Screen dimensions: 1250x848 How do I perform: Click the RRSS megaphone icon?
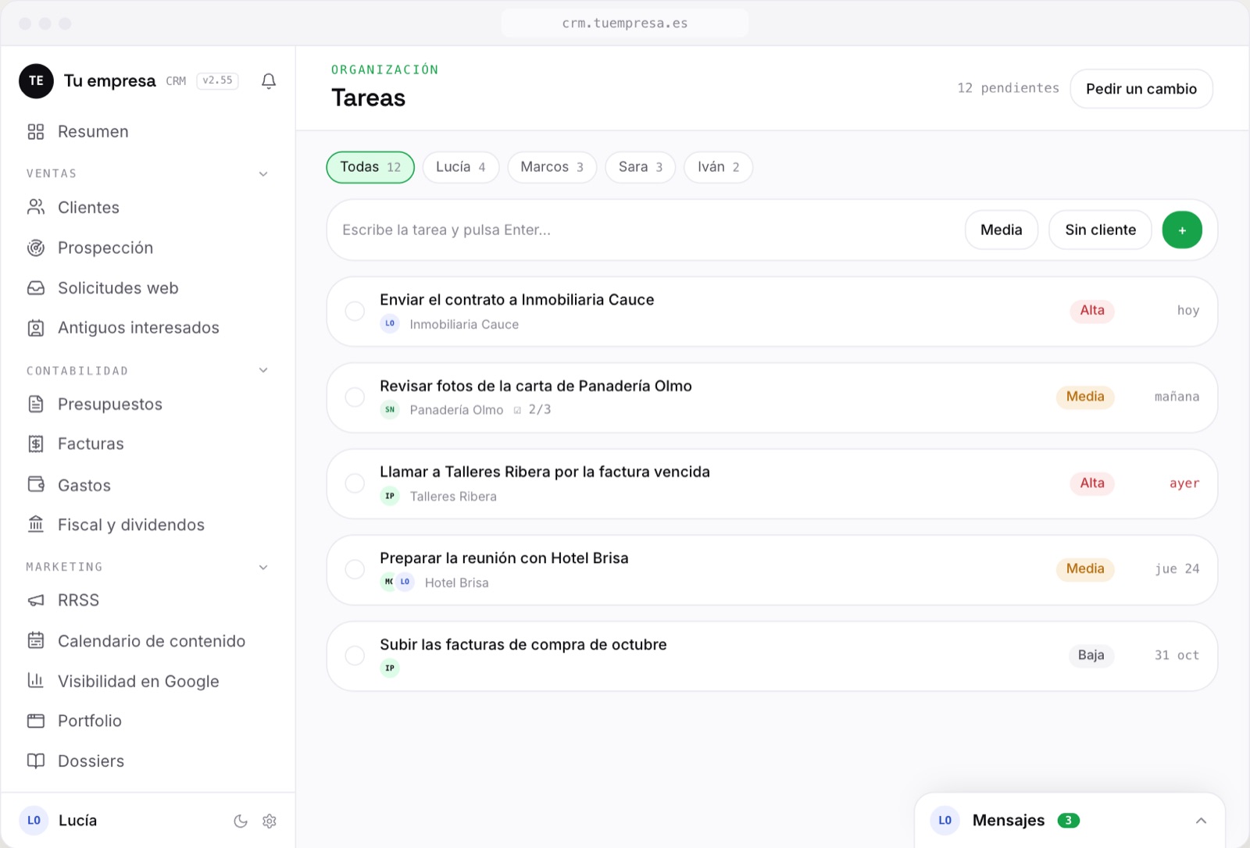[36, 600]
